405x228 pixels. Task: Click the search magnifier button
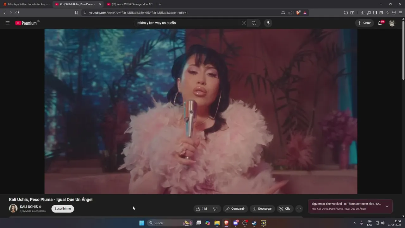click(x=254, y=23)
